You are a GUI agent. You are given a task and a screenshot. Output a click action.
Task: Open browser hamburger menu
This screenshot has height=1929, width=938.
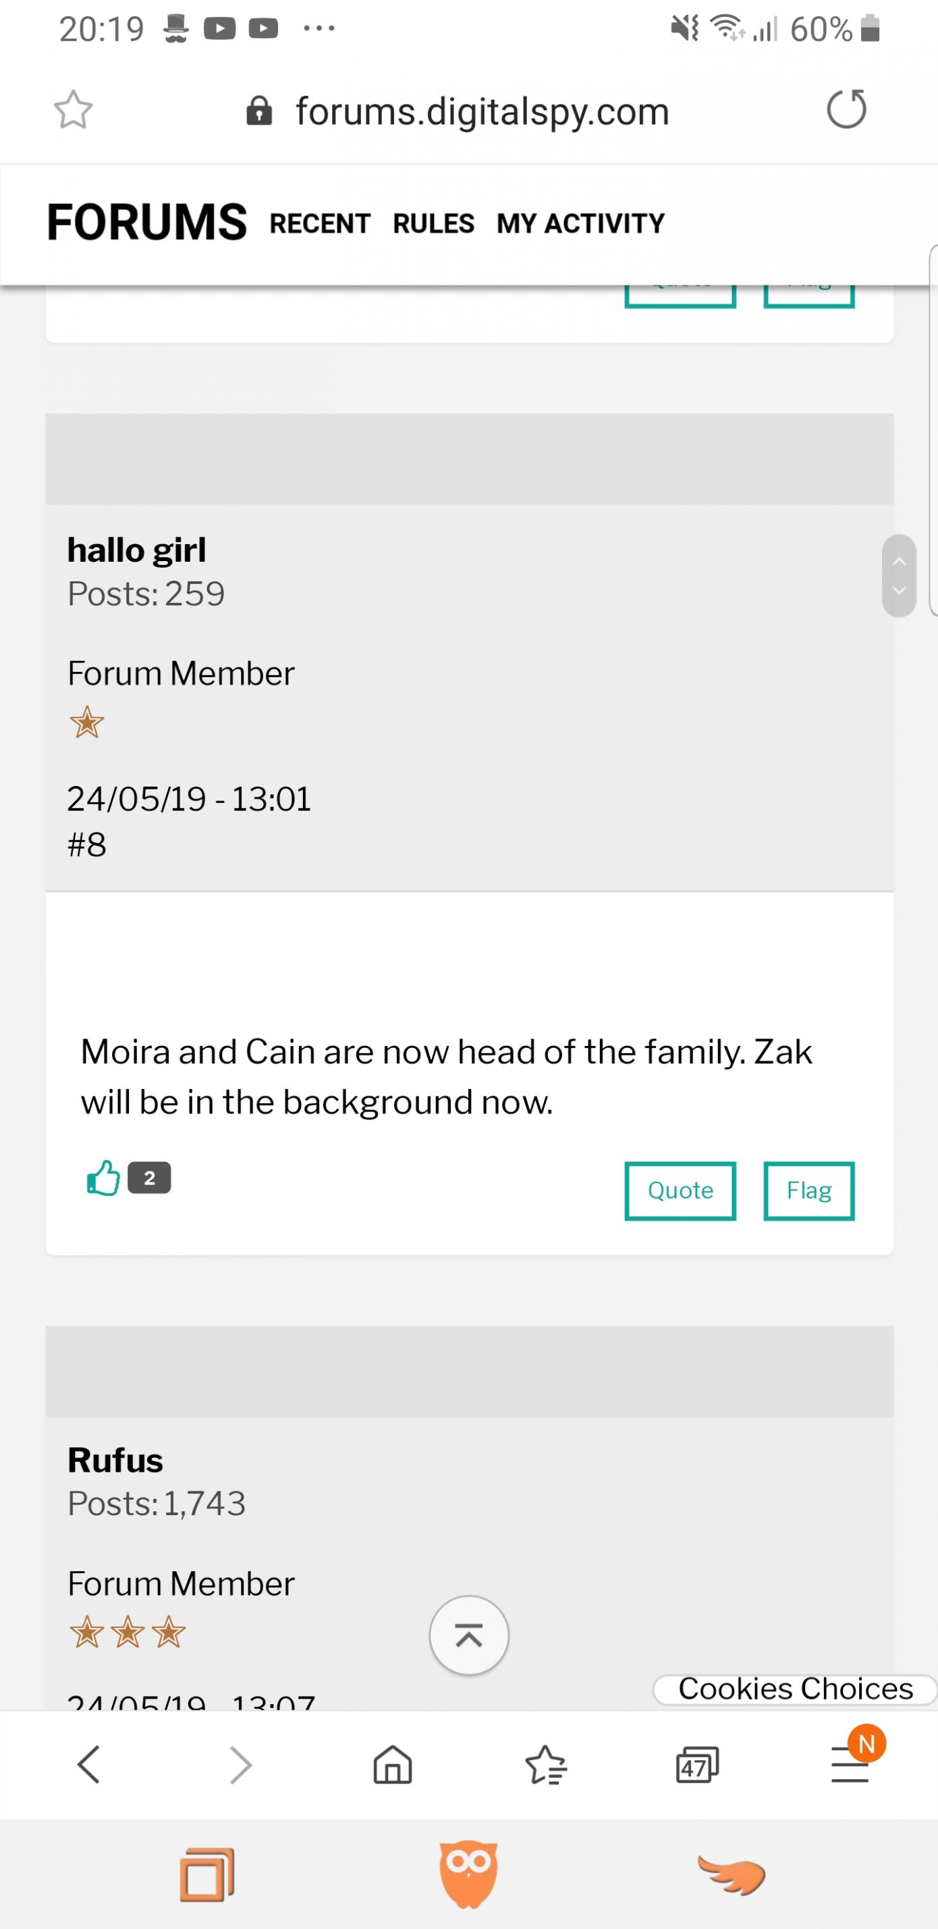pyautogui.click(x=850, y=1765)
